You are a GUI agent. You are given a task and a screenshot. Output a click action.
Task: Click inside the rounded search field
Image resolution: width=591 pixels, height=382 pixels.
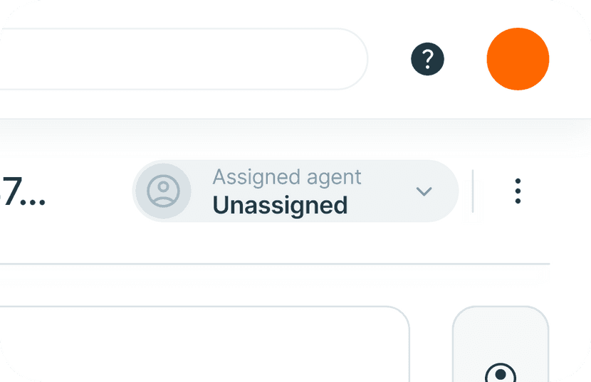click(178, 59)
